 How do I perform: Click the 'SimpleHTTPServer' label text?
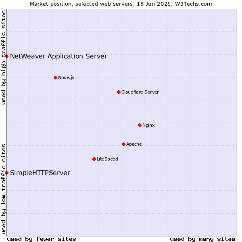click(40, 173)
